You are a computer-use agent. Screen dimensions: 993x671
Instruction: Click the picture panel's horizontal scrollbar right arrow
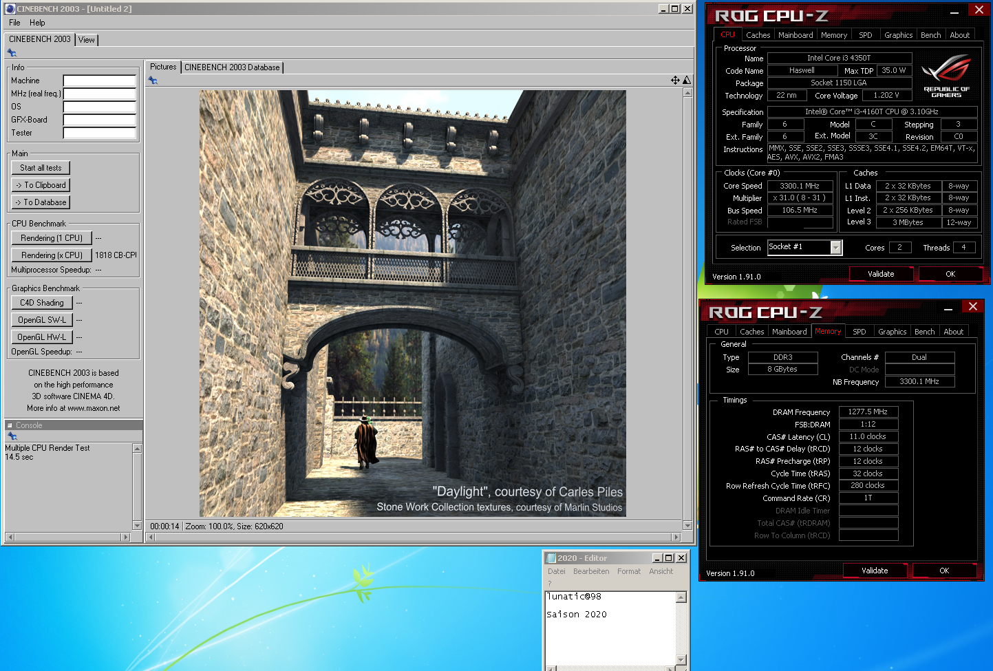(x=676, y=537)
